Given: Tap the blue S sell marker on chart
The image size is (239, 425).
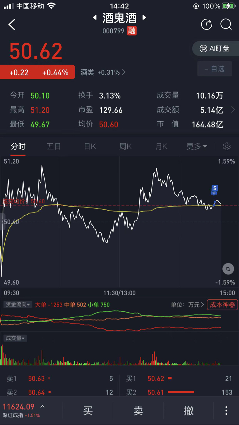Looking at the screenshot, I should pos(214,189).
